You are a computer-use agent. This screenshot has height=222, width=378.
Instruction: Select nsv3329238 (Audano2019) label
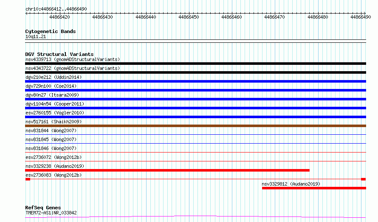coord(55,166)
